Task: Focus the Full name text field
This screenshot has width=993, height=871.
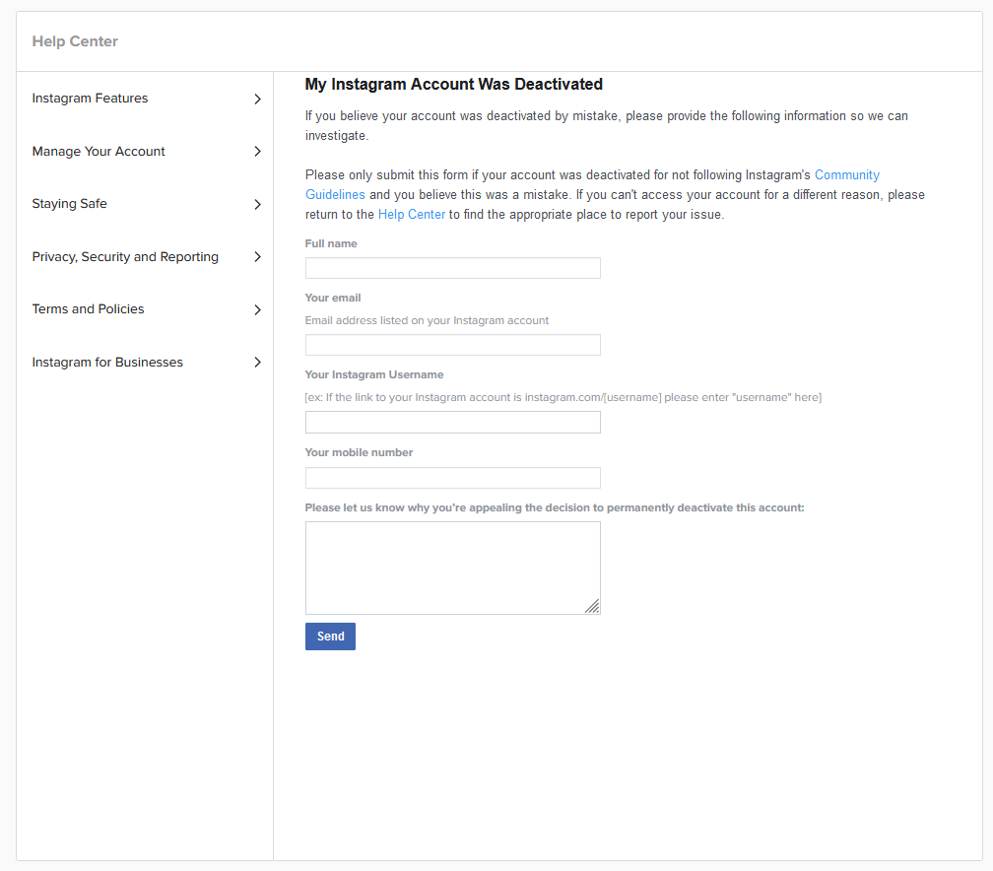Action: click(452, 268)
